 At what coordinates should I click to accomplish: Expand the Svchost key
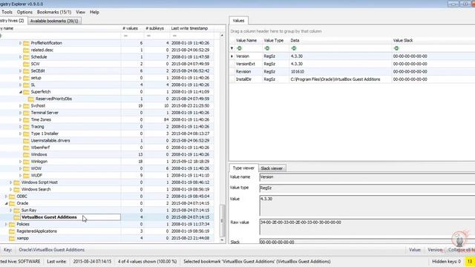tap(21, 105)
